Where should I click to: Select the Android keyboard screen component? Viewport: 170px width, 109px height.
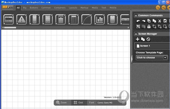pyautogui.click(x=48, y=19)
